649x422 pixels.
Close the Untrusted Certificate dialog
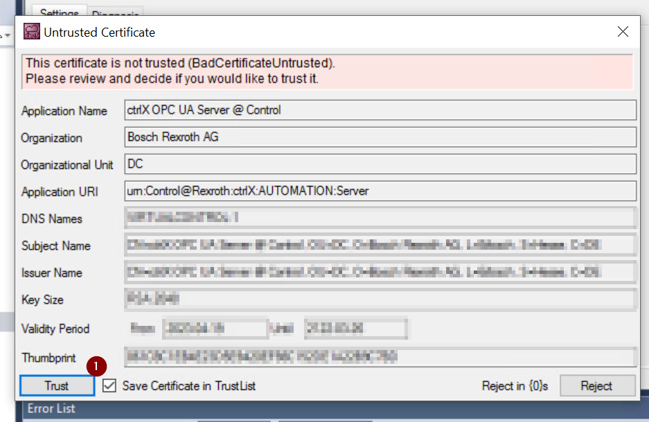pos(623,32)
